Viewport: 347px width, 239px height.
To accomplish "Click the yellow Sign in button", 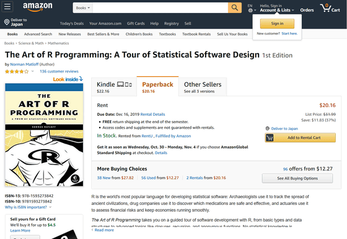I will [277, 24].
